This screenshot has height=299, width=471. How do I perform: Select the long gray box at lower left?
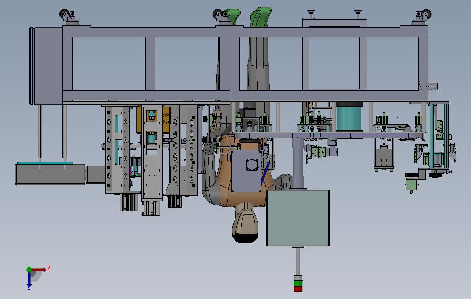(50, 174)
